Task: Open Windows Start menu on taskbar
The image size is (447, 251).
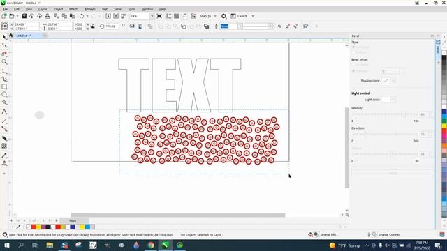Action: coord(6,245)
